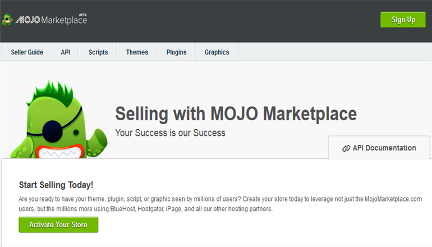
Task: Click the MOJO Marketplace wordmark logo
Action: pos(51,20)
